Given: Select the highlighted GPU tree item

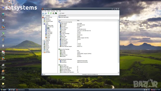Looking at the screenshot, I should (48, 28).
